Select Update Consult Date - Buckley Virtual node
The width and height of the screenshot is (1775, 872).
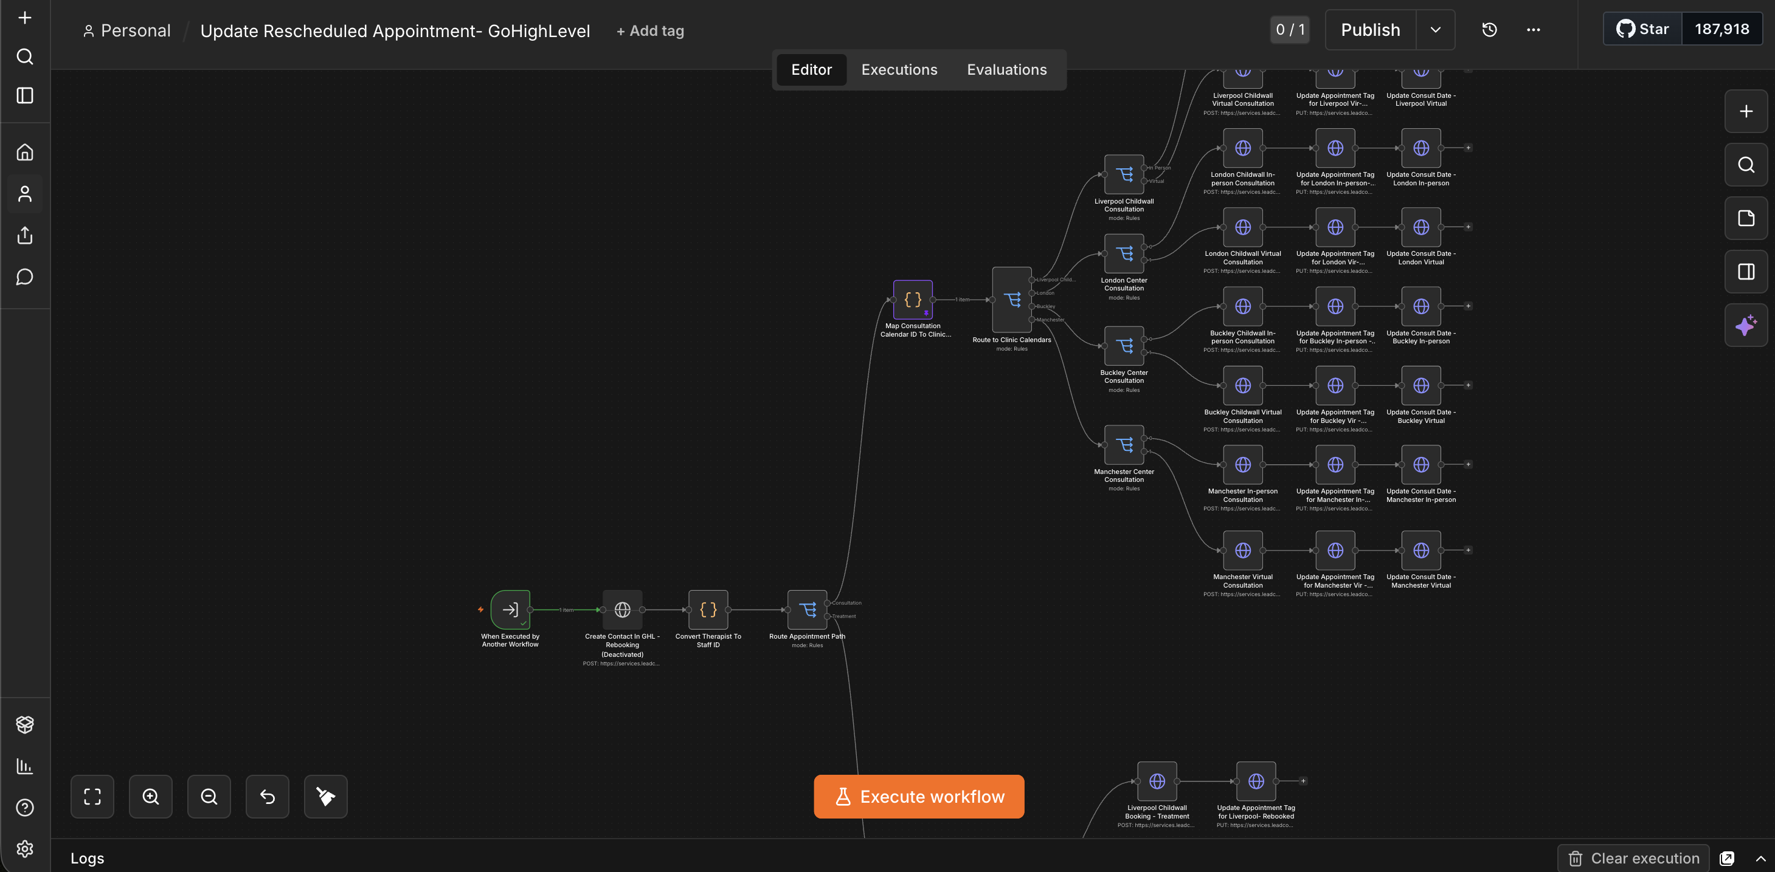[1421, 386]
